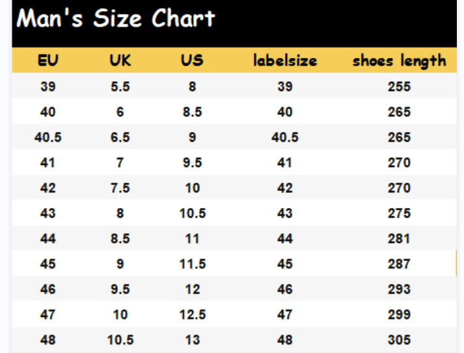Select the 255 shoes length value
Image resolution: width=464 pixels, height=353 pixels.
pos(399,86)
